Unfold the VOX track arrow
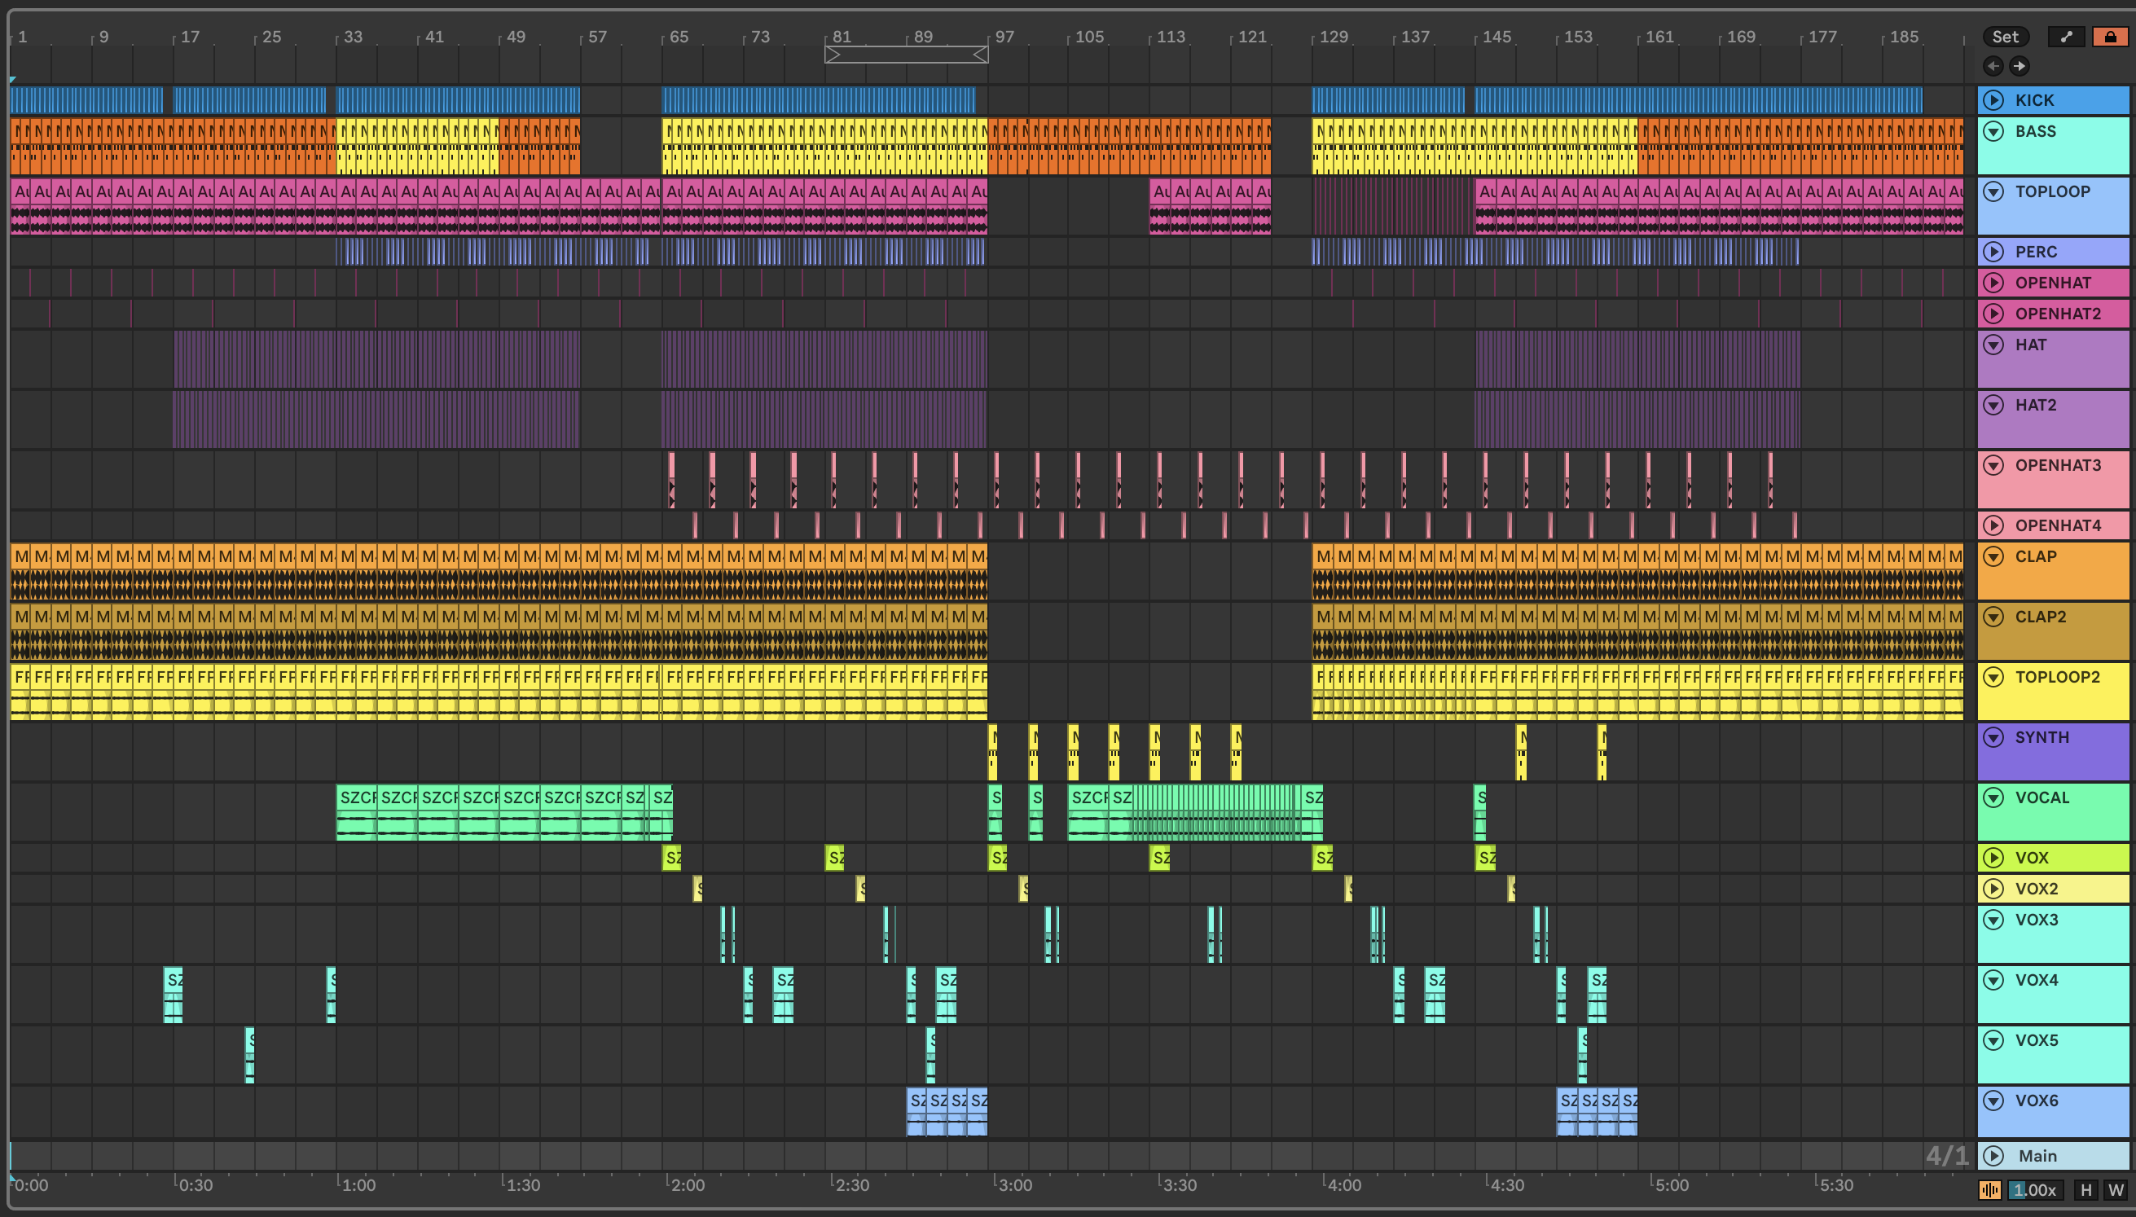This screenshot has width=2136, height=1217. coord(1993,858)
